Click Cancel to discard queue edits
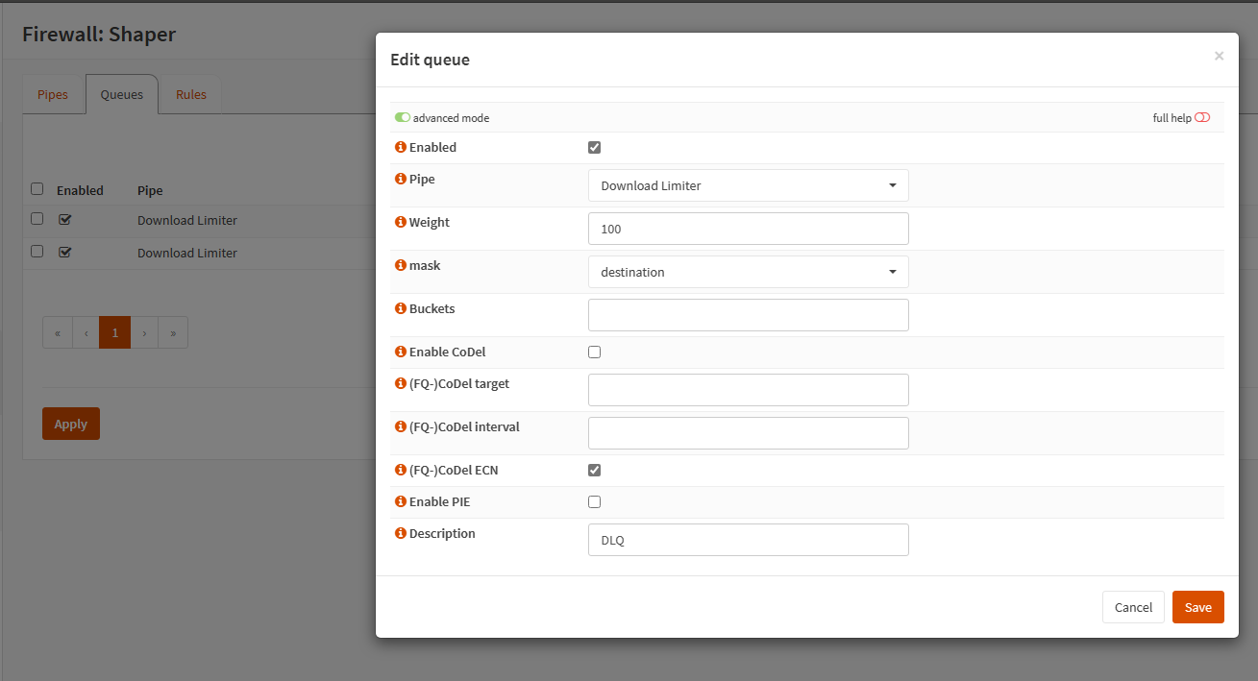 (1133, 607)
